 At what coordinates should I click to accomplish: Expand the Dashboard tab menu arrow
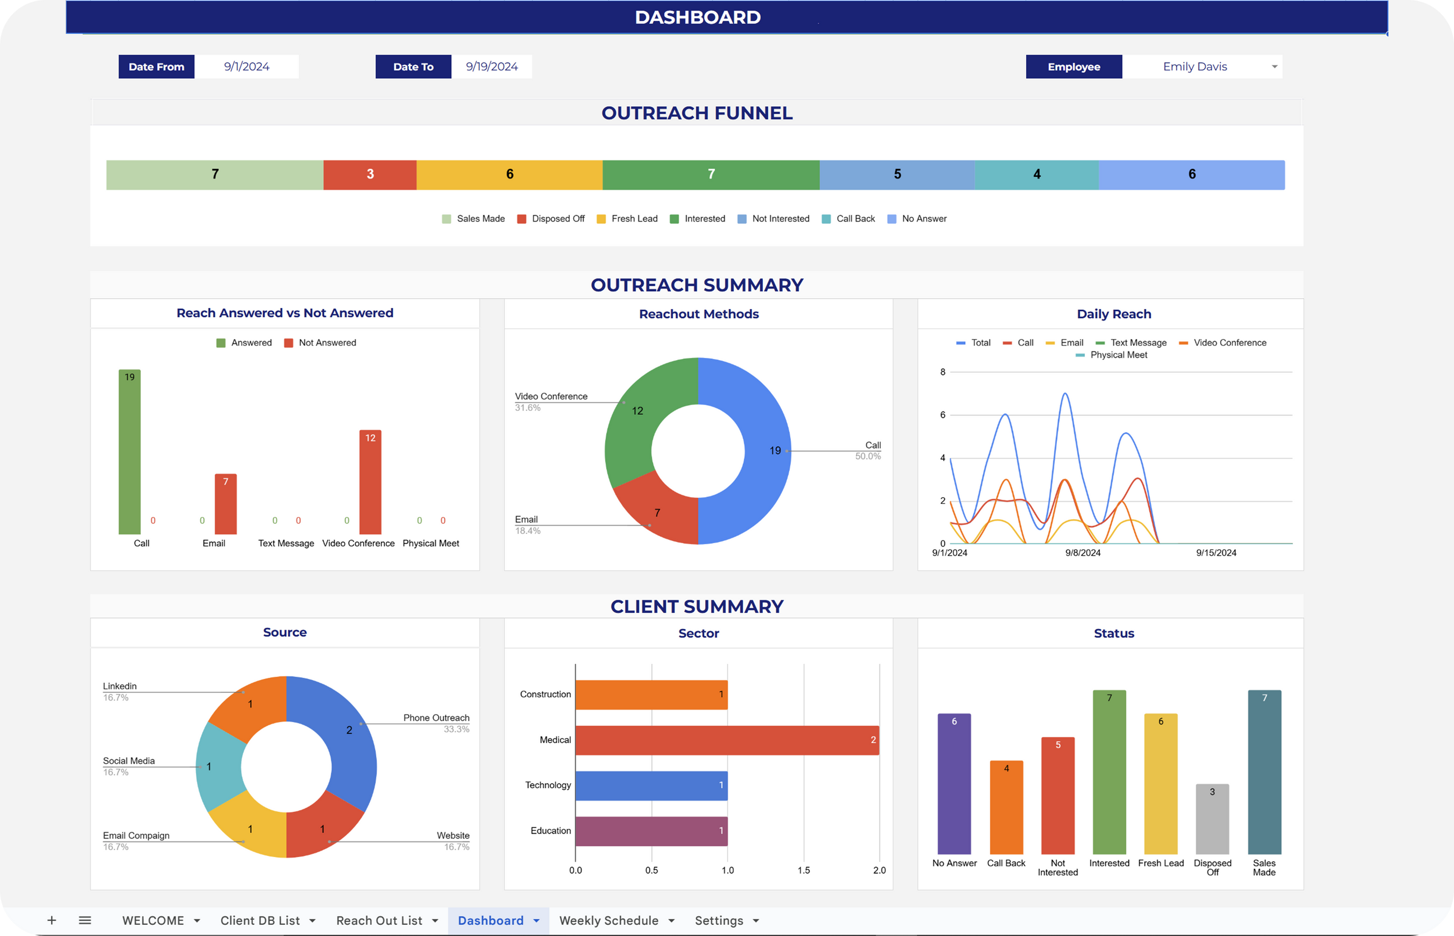click(x=537, y=921)
